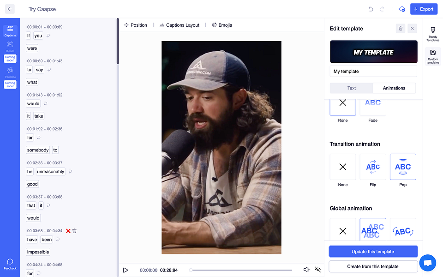Select the word 'take'
Image resolution: width=443 pixels, height=277 pixels.
click(39, 116)
